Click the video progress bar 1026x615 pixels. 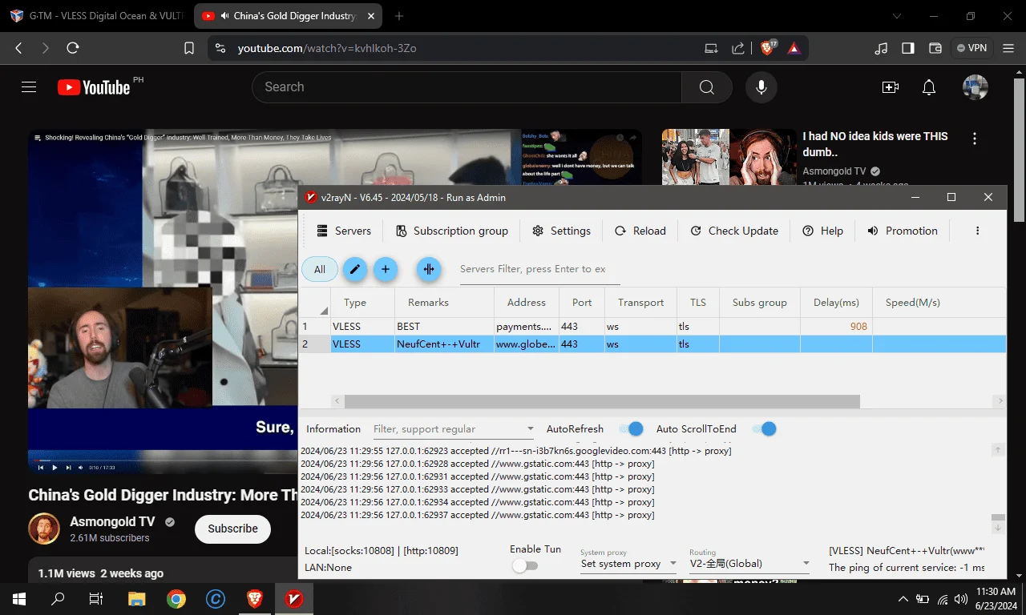pos(163,460)
